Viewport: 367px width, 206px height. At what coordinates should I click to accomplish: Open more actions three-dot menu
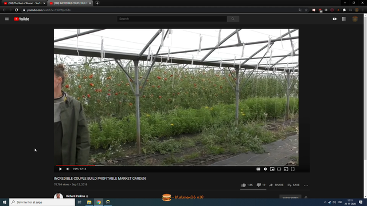pyautogui.click(x=306, y=185)
